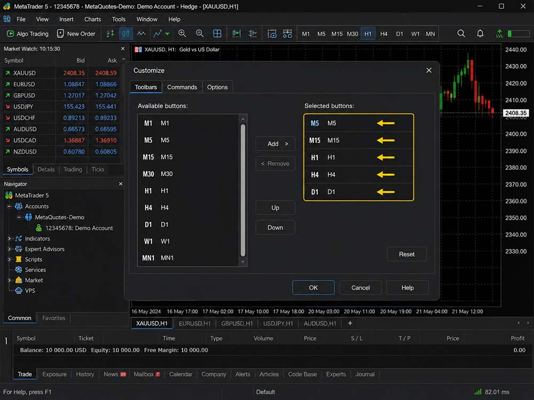Open the search magnifier icon
Image resolution: width=534 pixels, height=400 pixels.
[x=461, y=33]
